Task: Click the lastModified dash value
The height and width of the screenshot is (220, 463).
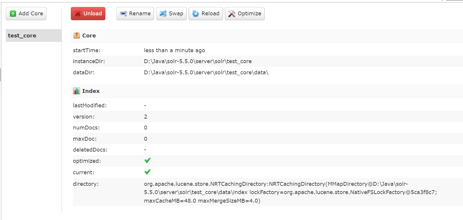Action: click(145, 105)
